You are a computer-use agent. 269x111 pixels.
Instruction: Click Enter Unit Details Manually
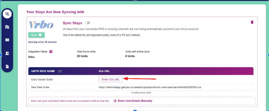click(x=133, y=101)
